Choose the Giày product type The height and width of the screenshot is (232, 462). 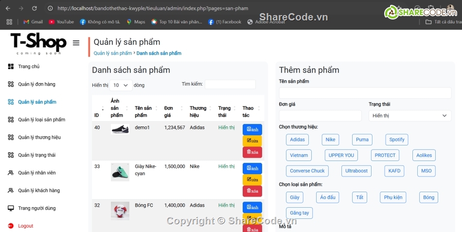295,197
